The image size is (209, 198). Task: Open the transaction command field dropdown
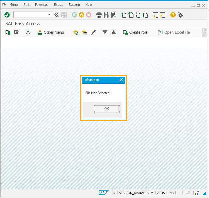[x=49, y=15]
